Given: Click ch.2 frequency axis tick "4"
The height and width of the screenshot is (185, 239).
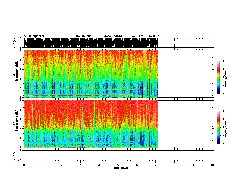Looking at the screenshot, I should pyautogui.click(x=21, y=129).
